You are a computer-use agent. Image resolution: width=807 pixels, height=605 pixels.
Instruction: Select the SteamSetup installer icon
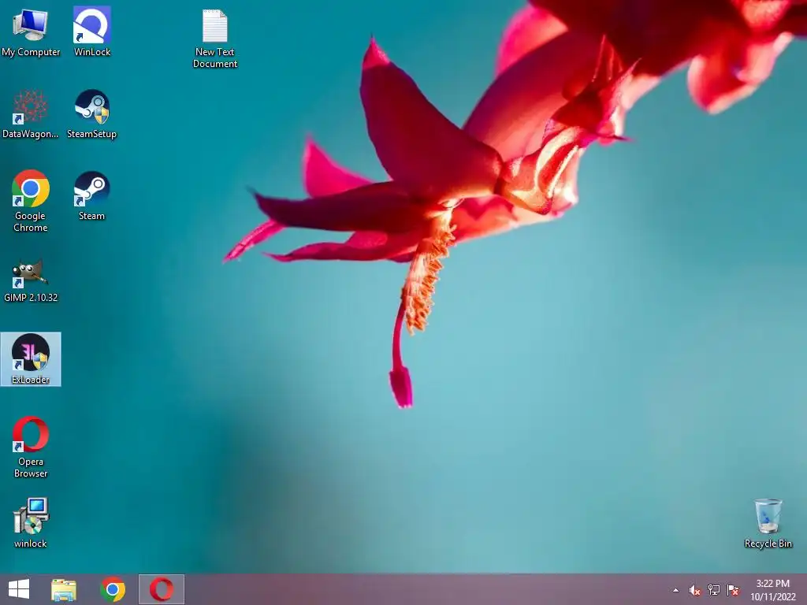[x=92, y=114]
